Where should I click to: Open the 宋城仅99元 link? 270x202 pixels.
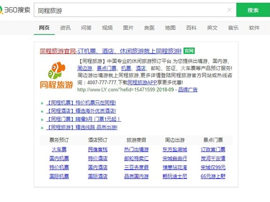point(213,168)
